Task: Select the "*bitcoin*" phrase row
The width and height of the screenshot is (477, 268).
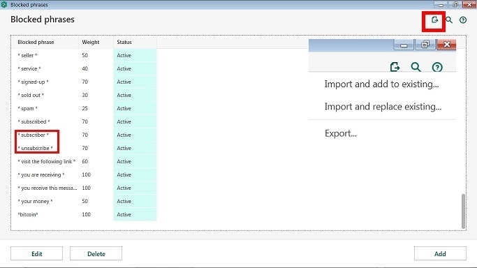Action: click(x=85, y=214)
